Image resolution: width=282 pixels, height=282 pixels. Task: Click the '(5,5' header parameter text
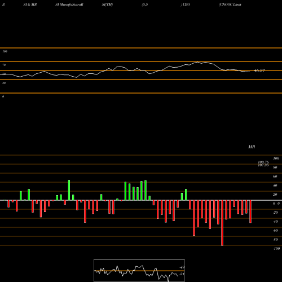[145, 5]
